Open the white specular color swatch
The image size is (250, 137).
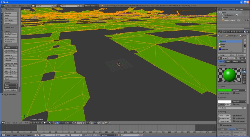225,102
